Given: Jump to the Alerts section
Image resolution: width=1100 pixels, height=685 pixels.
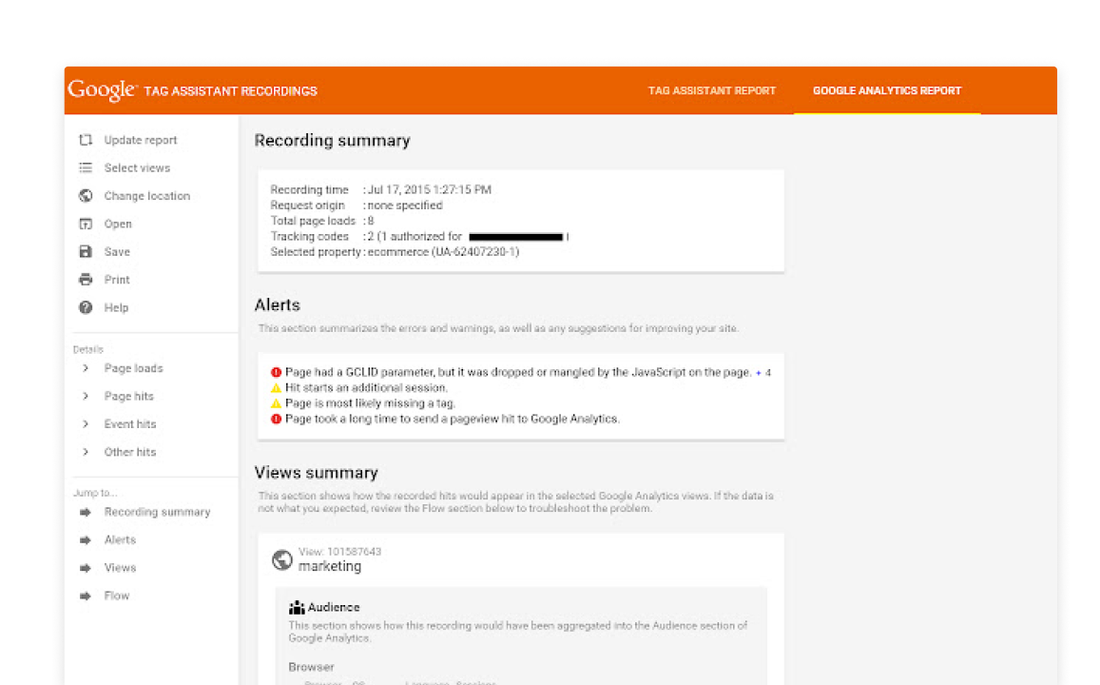Looking at the screenshot, I should pyautogui.click(x=120, y=539).
